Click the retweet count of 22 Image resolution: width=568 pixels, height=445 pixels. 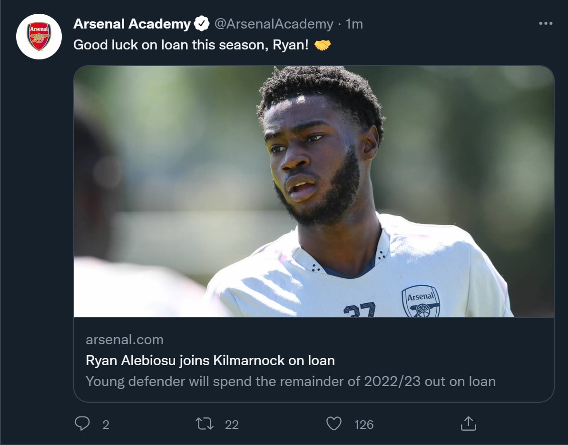point(232,425)
